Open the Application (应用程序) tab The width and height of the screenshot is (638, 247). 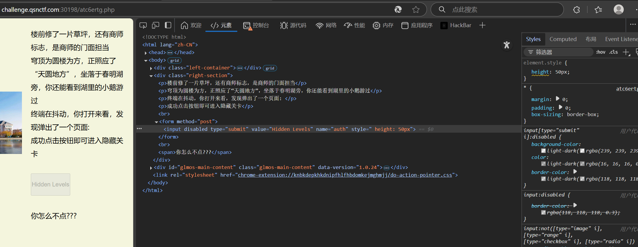tap(417, 25)
